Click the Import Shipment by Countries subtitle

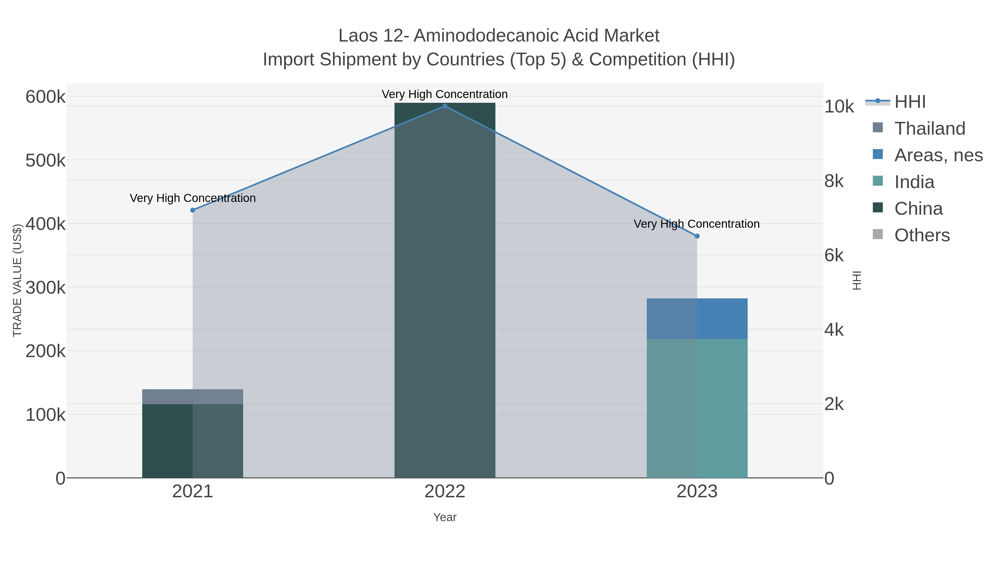point(499,60)
